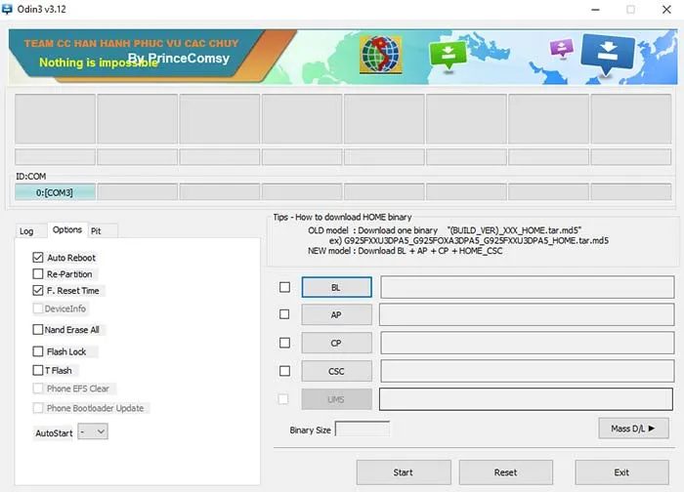Click the Reset button
The image size is (684, 492).
click(505, 472)
